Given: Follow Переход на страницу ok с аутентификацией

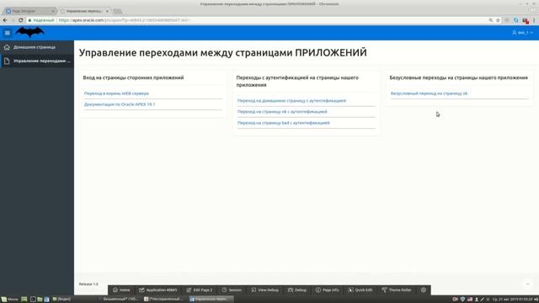Looking at the screenshot, I should click(282, 112).
